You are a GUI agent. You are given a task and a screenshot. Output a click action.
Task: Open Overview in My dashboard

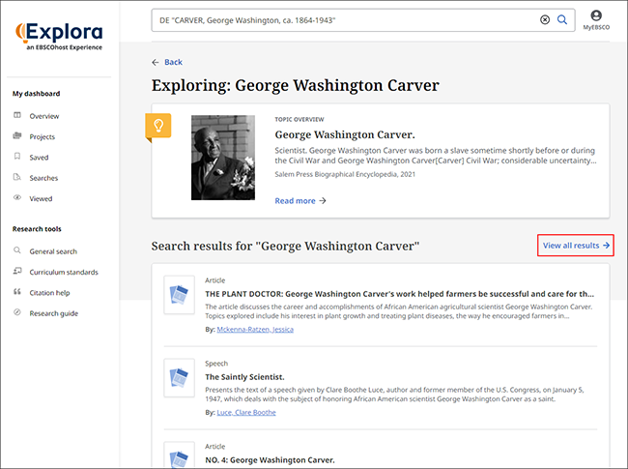click(x=44, y=116)
